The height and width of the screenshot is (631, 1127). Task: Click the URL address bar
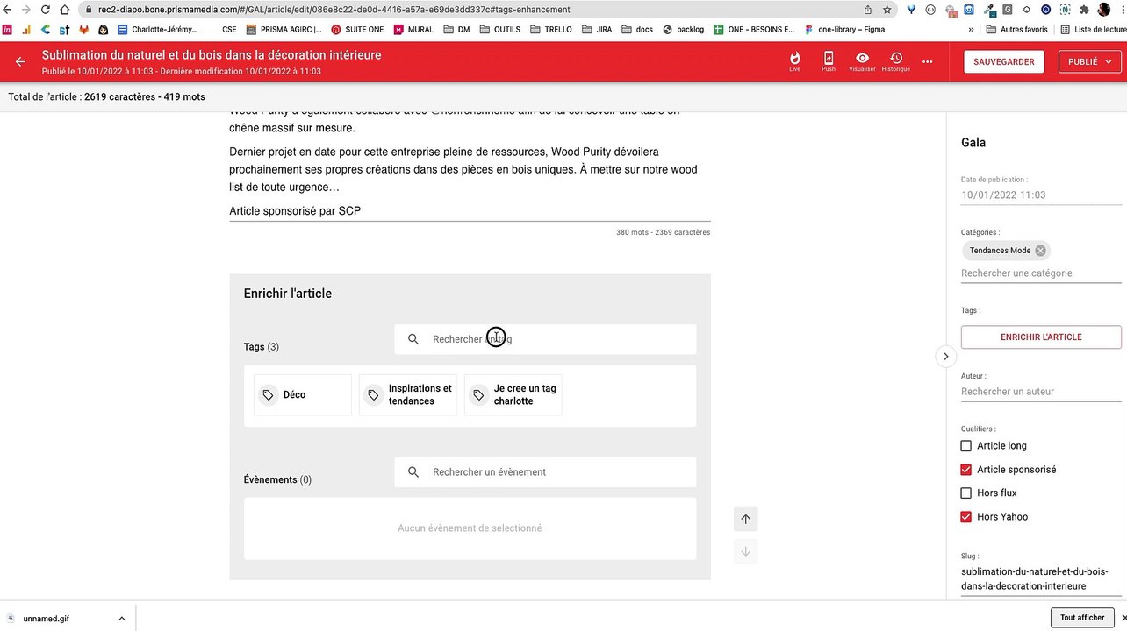474,10
